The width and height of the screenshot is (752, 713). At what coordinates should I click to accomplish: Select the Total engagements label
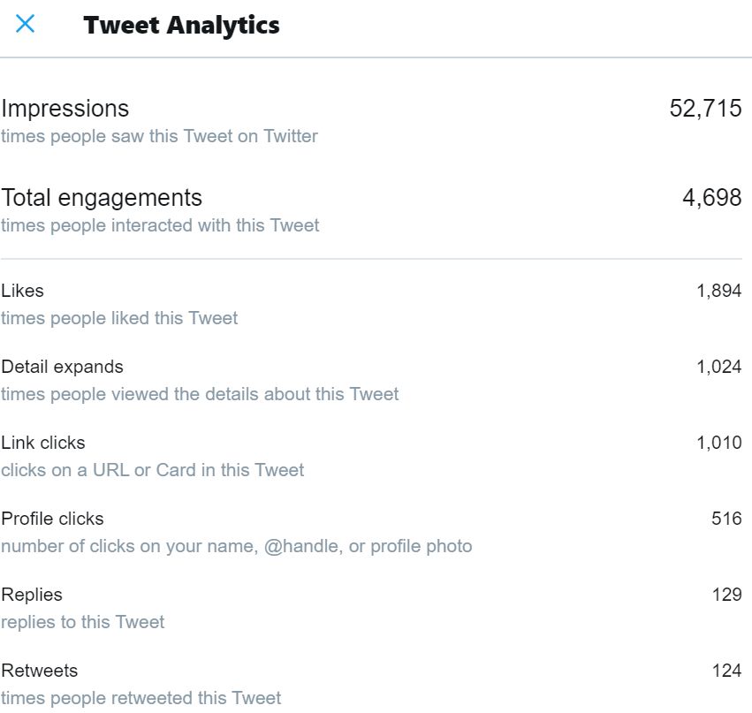pyautogui.click(x=102, y=198)
